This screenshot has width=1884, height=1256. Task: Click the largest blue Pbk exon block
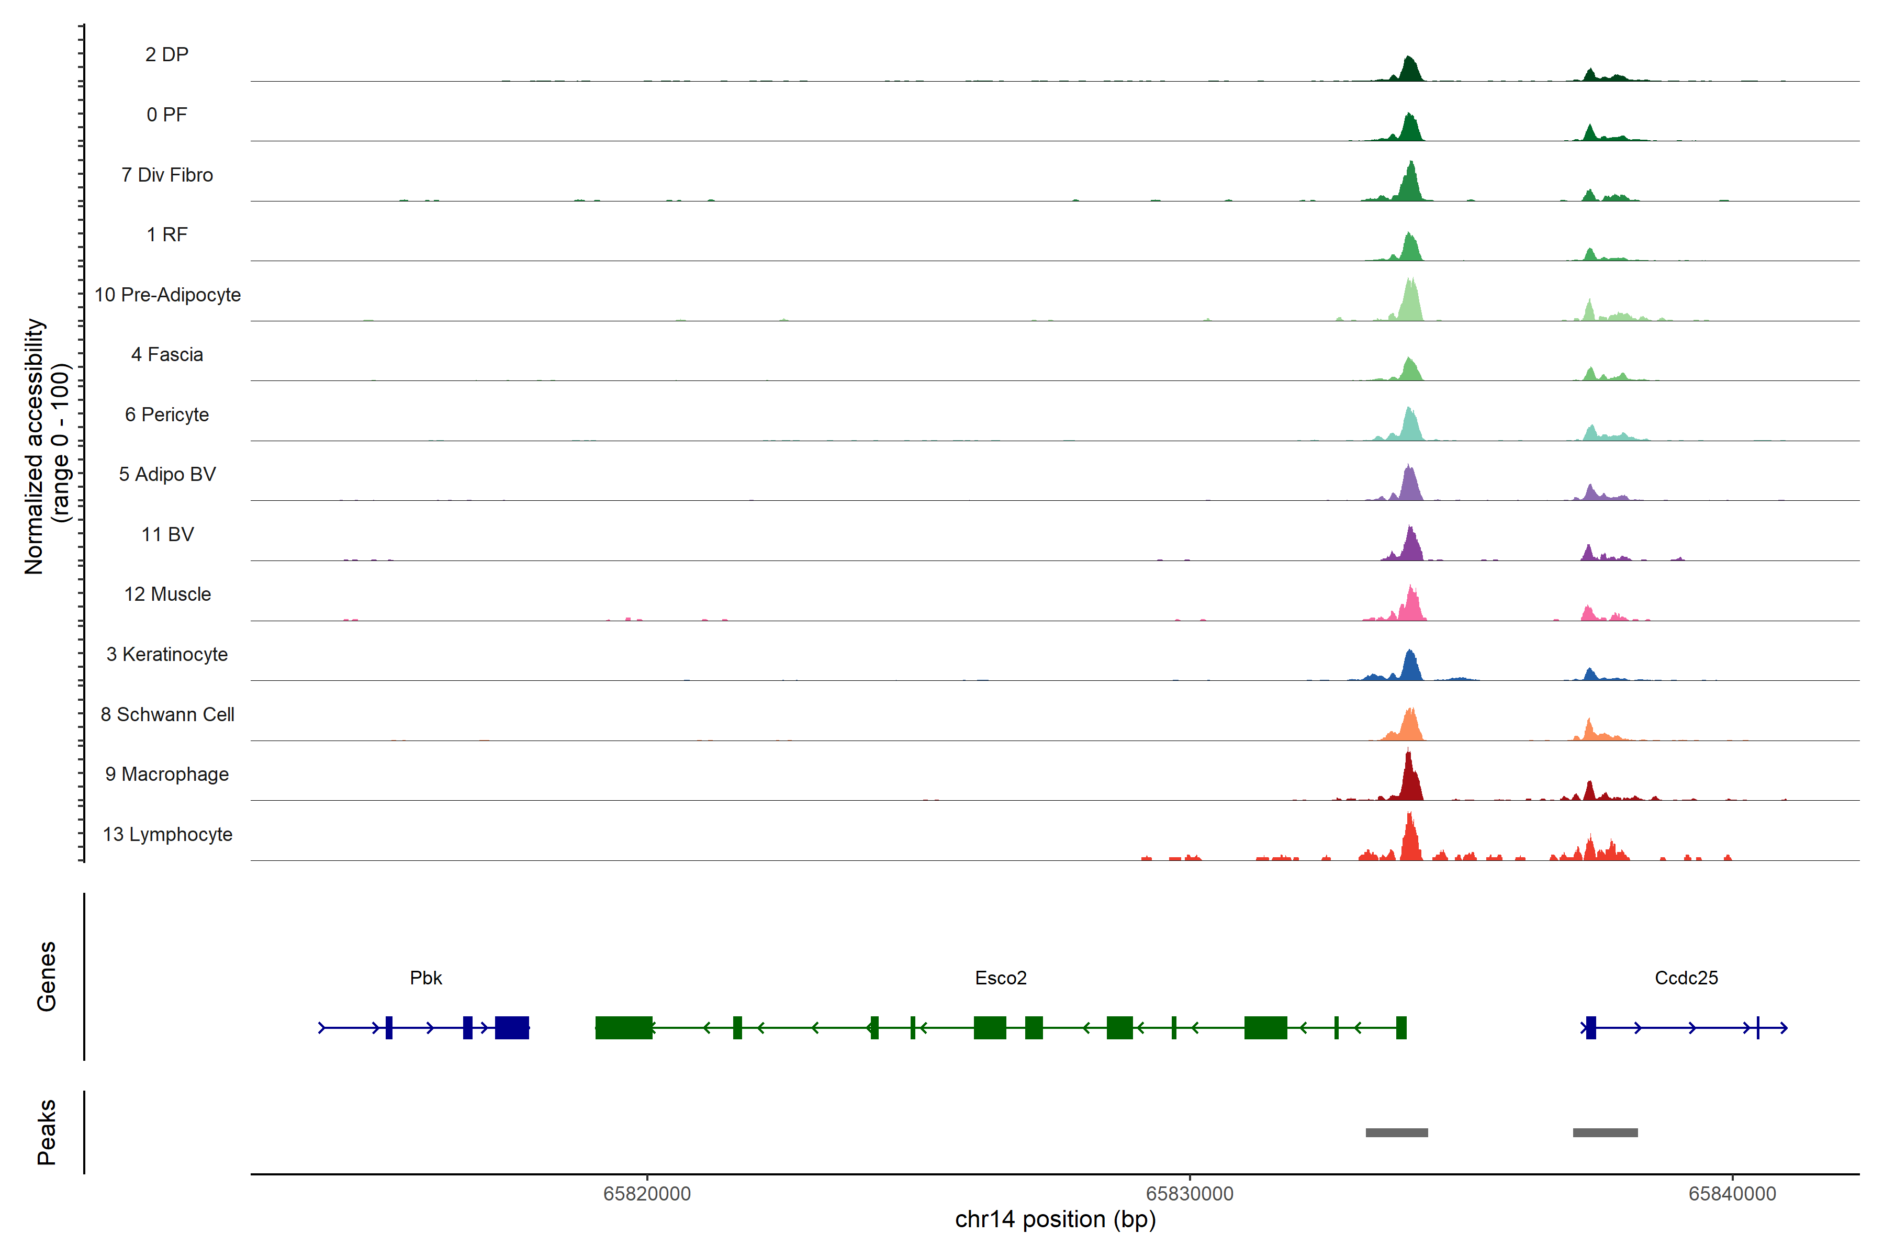click(x=512, y=1028)
